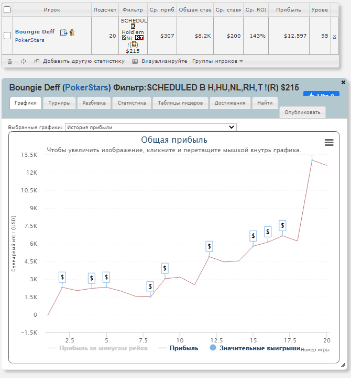Click the PokerStars link under the player name
Screen dimensions: 351x378
click(30, 40)
